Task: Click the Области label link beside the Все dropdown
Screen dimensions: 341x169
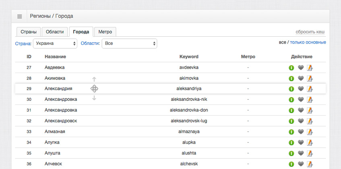Action: (90, 43)
